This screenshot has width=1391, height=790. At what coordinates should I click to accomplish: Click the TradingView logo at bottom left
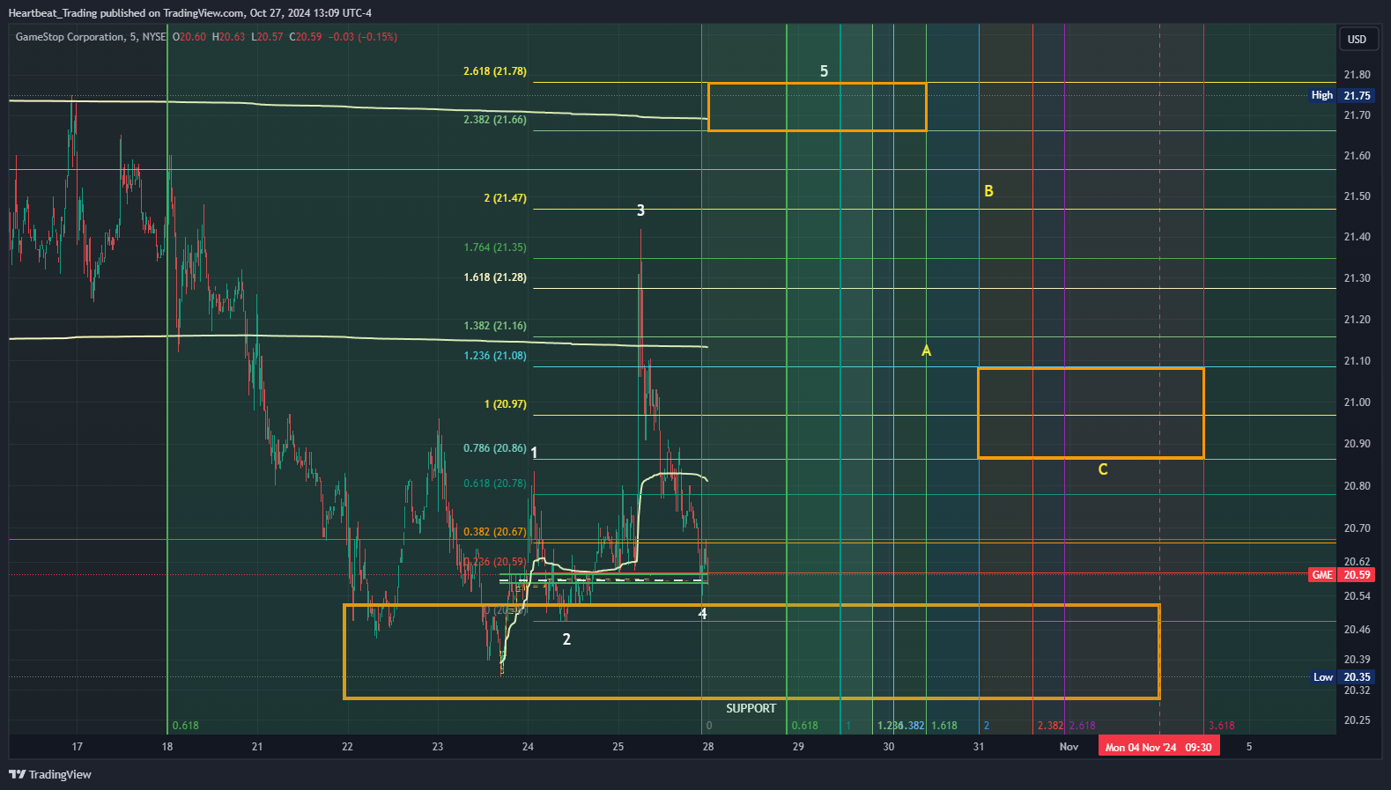click(x=50, y=774)
